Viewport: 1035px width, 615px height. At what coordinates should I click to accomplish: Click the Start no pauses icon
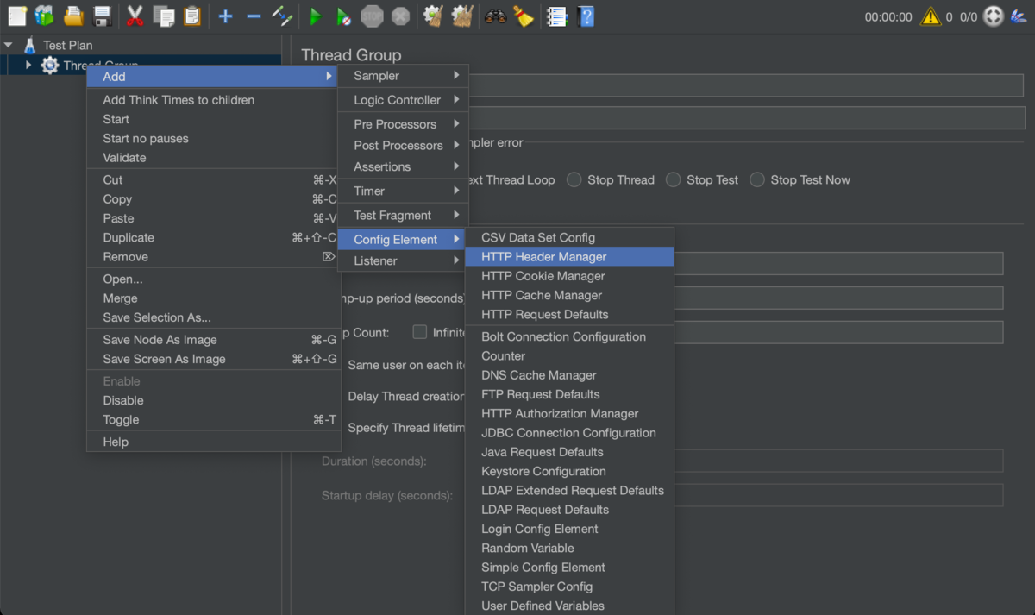point(343,16)
